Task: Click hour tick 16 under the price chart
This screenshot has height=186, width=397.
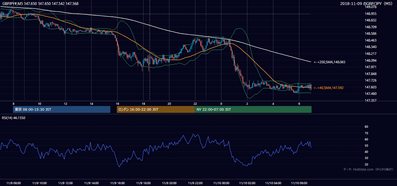Action: coord(117,104)
